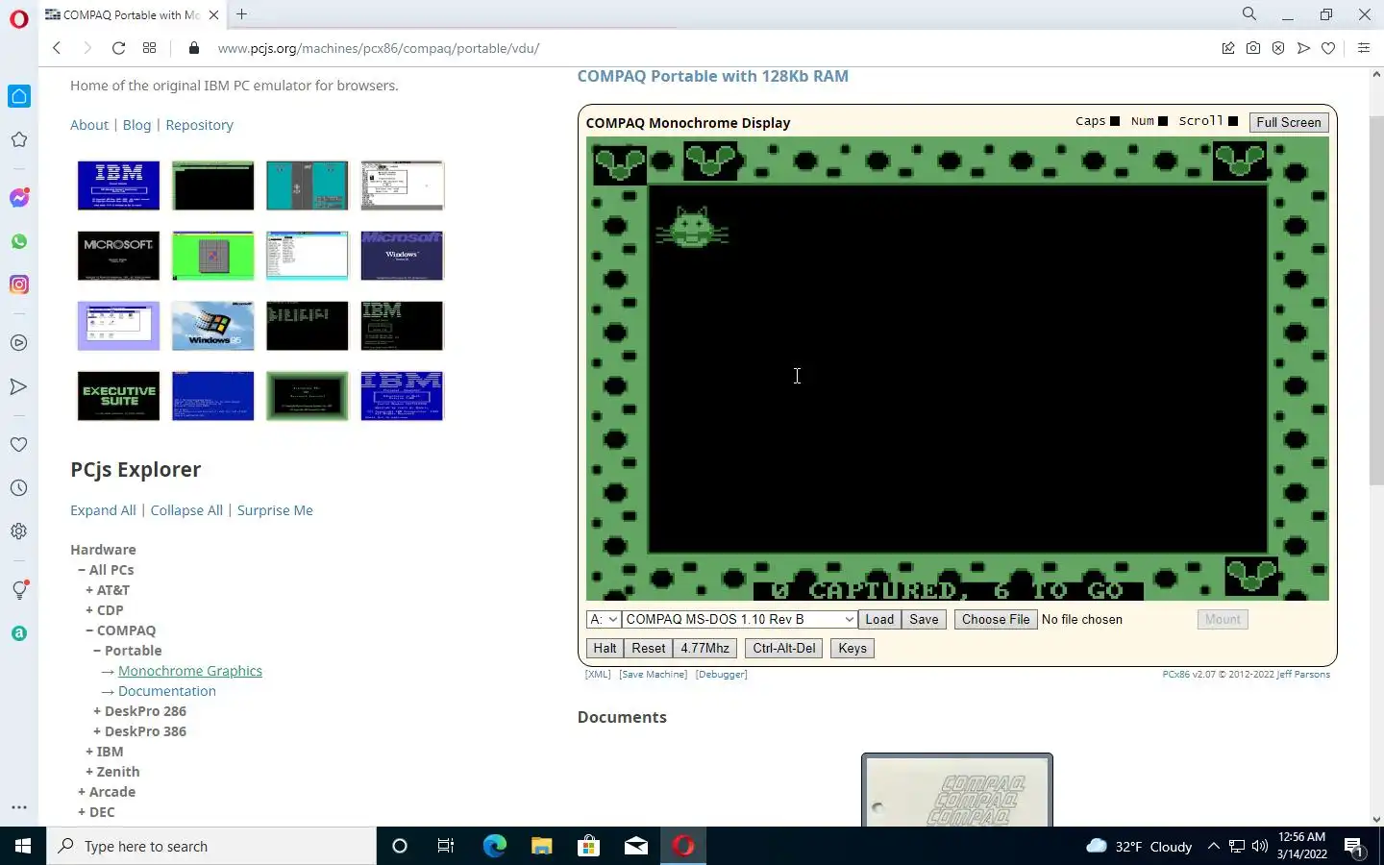Click the Blog link
Viewport: 1384px width, 865px height.
point(136,125)
